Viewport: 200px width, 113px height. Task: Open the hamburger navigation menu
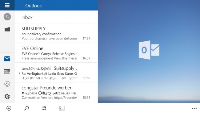tap(7, 5)
